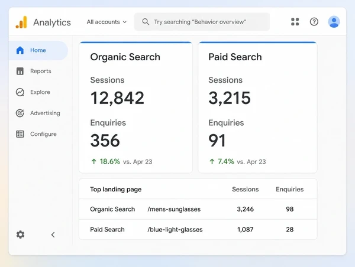The width and height of the screenshot is (355, 267).
Task: Focus the search field 'Try searching'
Action: tap(202, 22)
